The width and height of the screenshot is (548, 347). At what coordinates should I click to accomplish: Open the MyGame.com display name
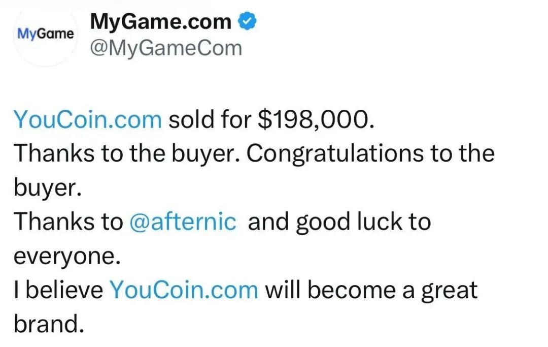point(161,22)
